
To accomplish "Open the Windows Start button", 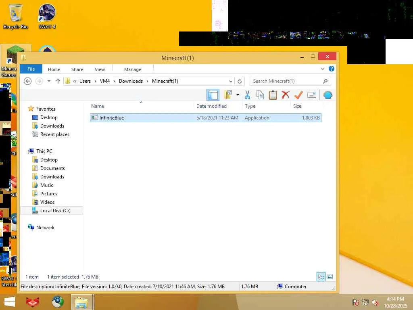I will tap(10, 302).
